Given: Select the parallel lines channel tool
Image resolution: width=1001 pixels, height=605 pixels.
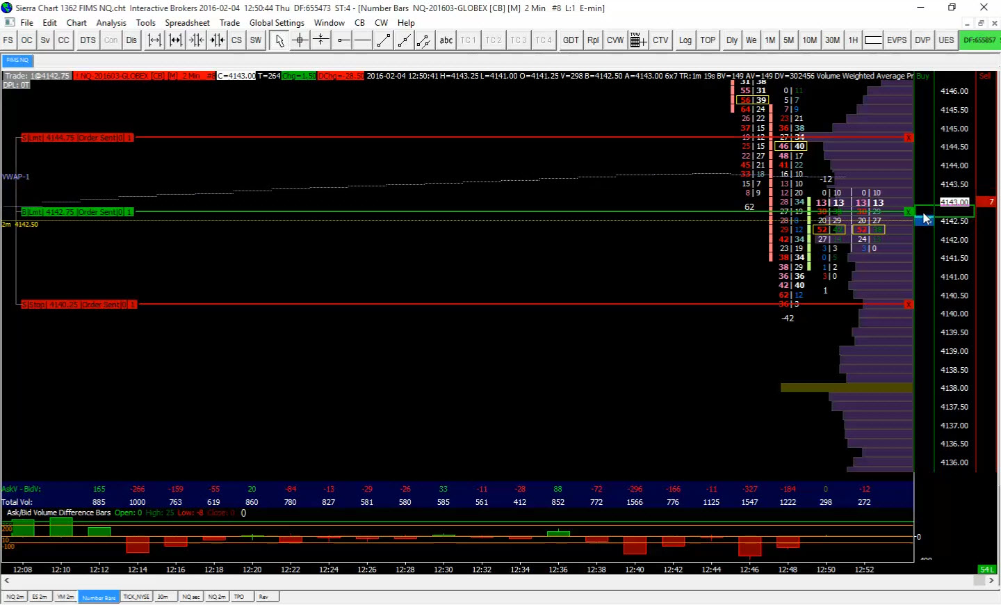Looking at the screenshot, I should [x=423, y=40].
